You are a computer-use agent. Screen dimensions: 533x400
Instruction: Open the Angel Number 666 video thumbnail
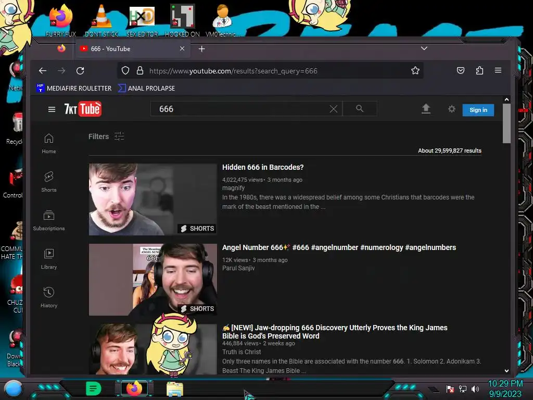click(153, 280)
